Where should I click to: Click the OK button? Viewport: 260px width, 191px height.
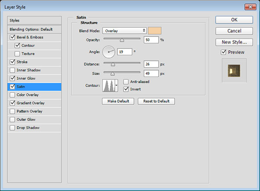pyautogui.click(x=234, y=20)
